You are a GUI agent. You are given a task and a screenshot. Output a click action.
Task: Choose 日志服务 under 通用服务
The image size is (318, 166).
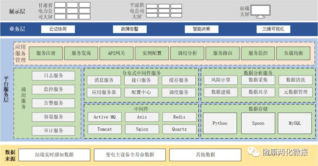pyautogui.click(x=54, y=76)
